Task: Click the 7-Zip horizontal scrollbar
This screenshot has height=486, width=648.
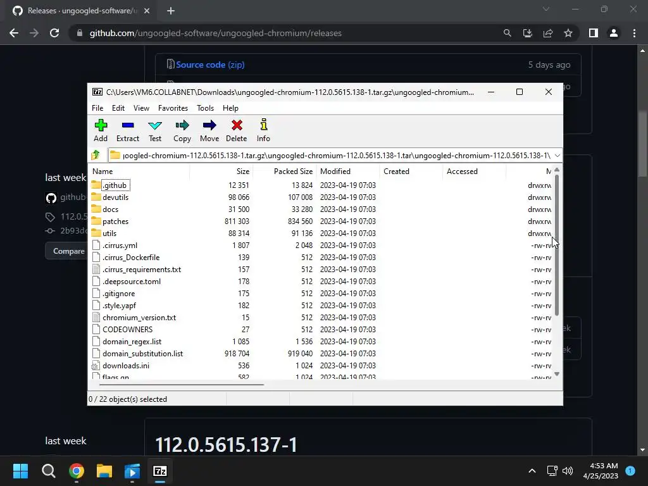Action: pos(182,384)
